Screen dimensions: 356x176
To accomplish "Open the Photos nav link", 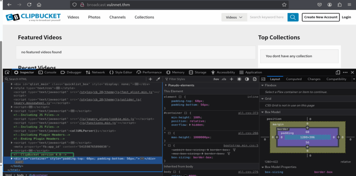I will 94,17.
